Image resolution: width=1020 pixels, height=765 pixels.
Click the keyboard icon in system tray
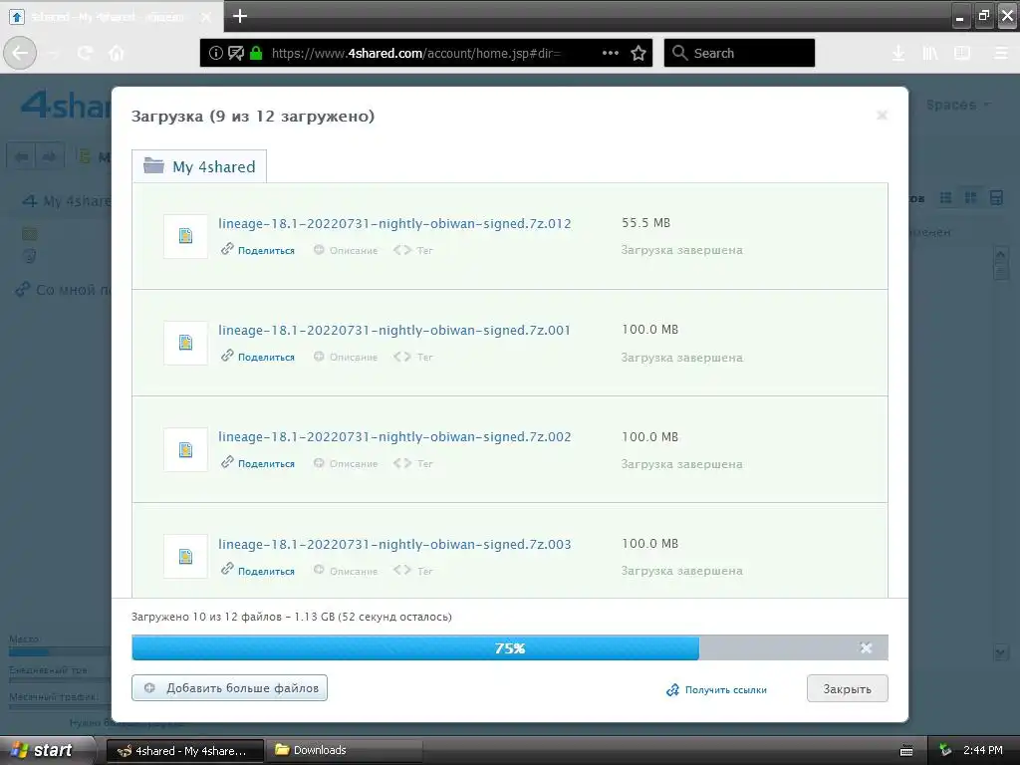pyautogui.click(x=906, y=751)
